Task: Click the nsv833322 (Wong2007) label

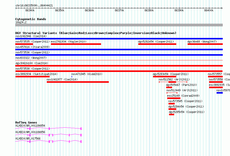Action: tap(31, 58)
